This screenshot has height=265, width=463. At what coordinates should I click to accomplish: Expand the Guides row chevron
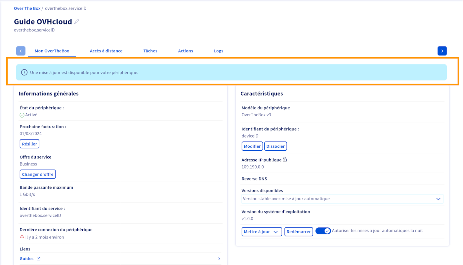click(x=219, y=259)
